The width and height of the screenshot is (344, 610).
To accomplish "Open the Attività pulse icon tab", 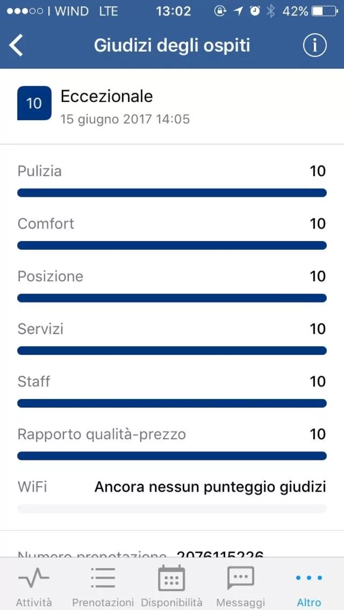I will tap(34, 587).
